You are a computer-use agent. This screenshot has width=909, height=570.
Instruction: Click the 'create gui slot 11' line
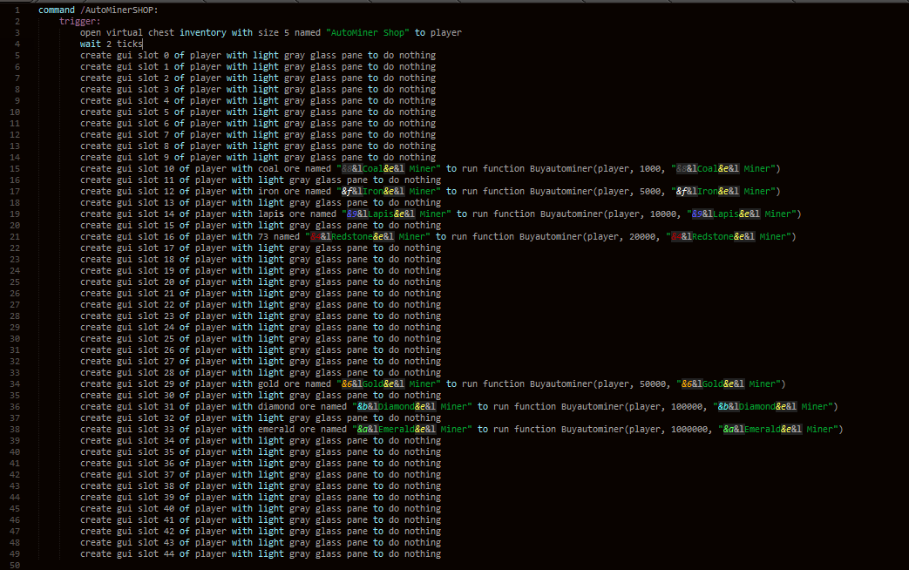261,180
